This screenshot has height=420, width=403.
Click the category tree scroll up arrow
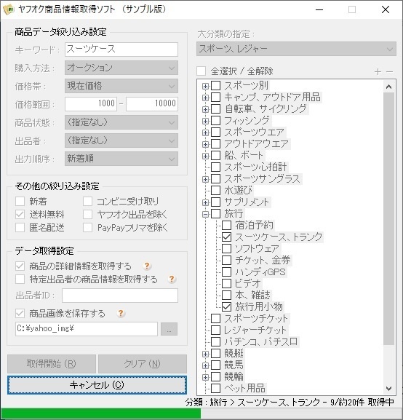click(x=388, y=87)
